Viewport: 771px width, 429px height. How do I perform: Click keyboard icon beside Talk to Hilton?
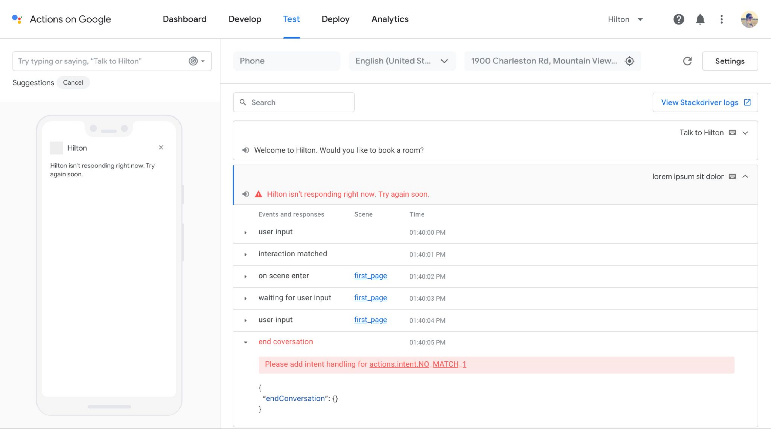[x=732, y=132]
